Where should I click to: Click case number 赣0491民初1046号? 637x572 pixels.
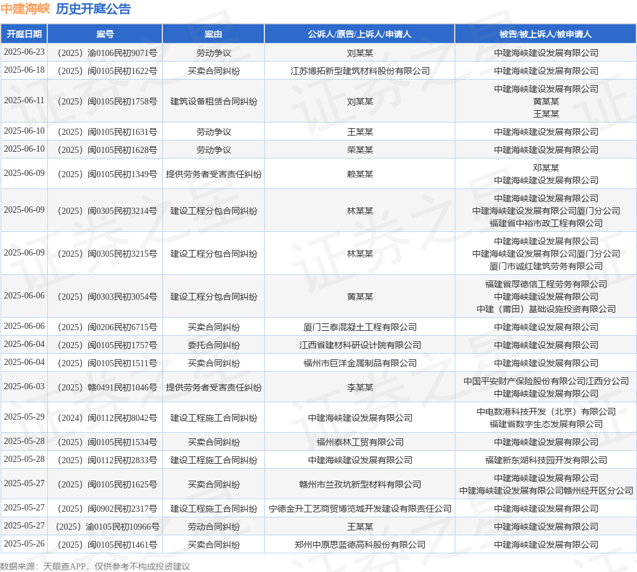point(107,387)
